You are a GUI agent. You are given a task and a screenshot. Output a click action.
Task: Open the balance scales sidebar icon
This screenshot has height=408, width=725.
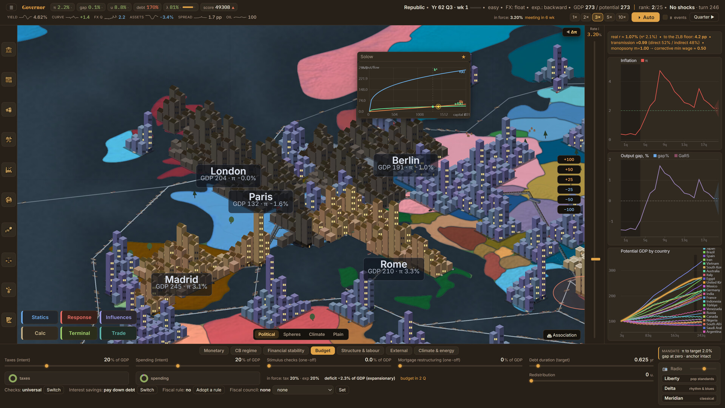(x=9, y=260)
